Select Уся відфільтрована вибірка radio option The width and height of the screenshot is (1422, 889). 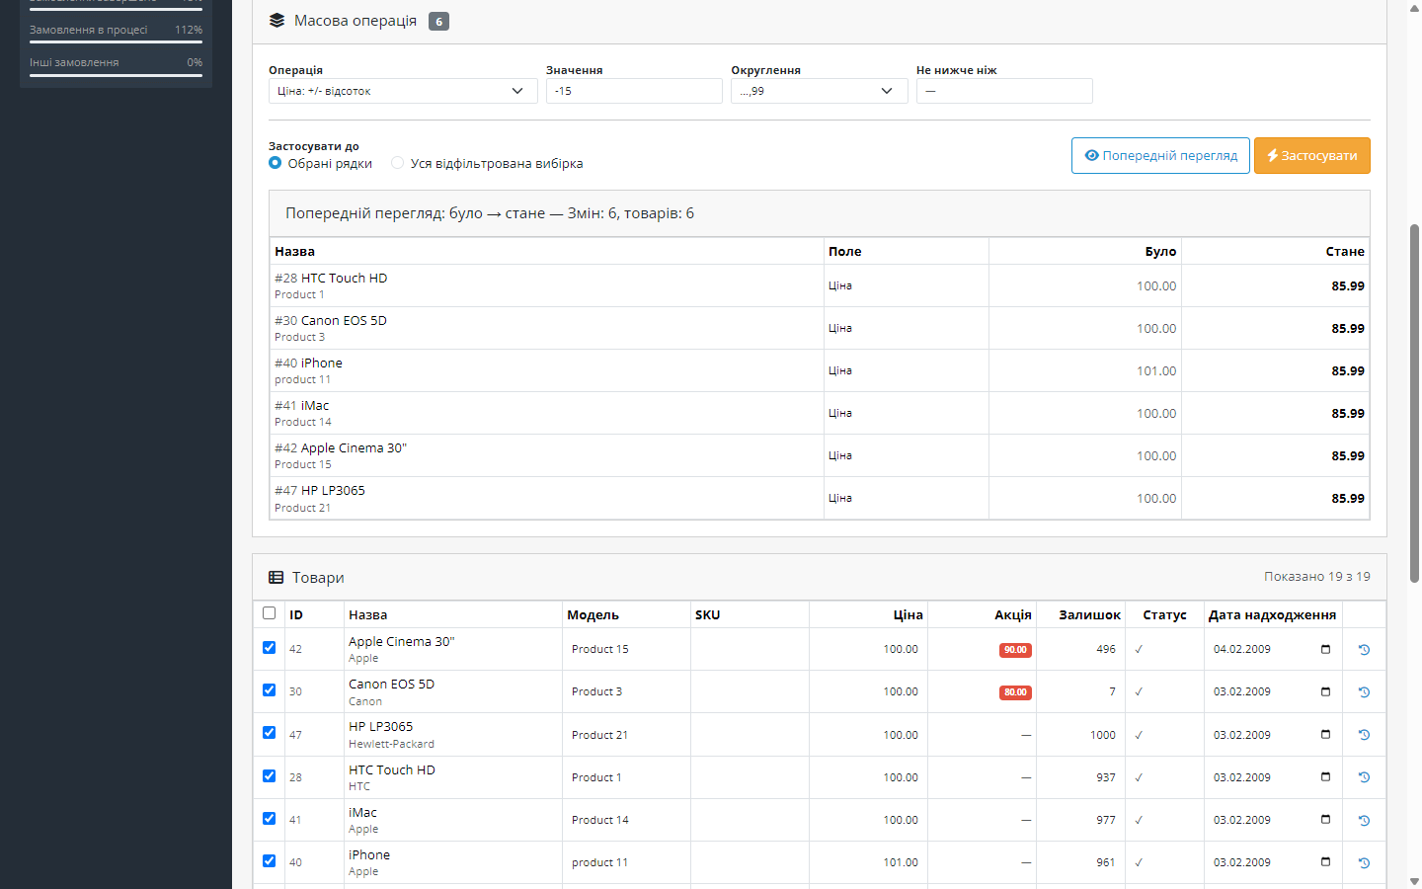pyautogui.click(x=398, y=163)
